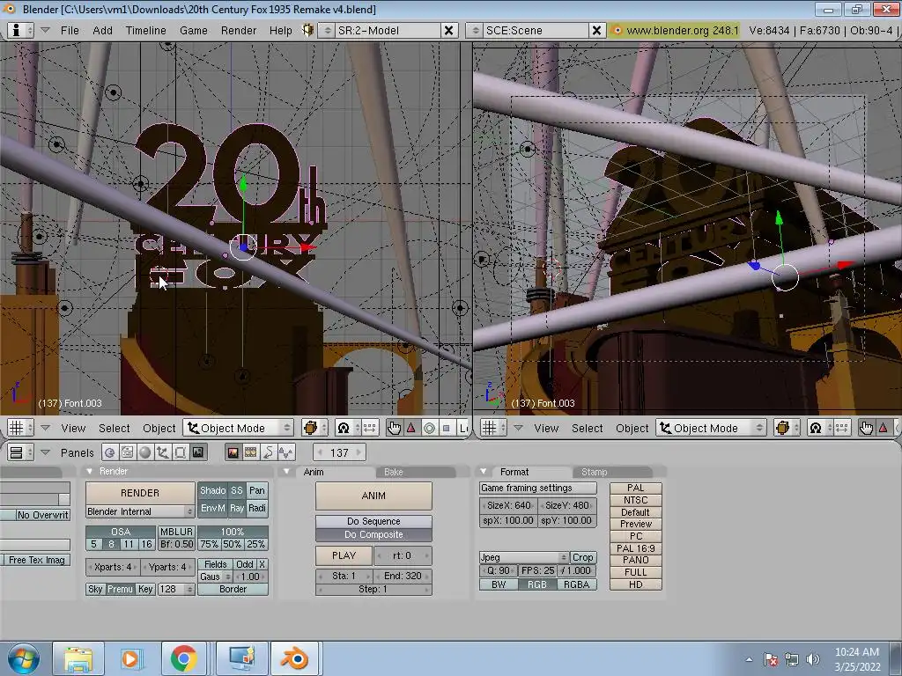The height and width of the screenshot is (676, 902).
Task: Open Google Chrome from the taskbar
Action: [183, 658]
